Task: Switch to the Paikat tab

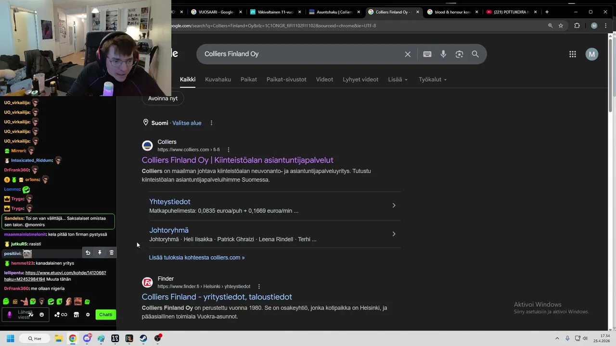Action: point(249,80)
